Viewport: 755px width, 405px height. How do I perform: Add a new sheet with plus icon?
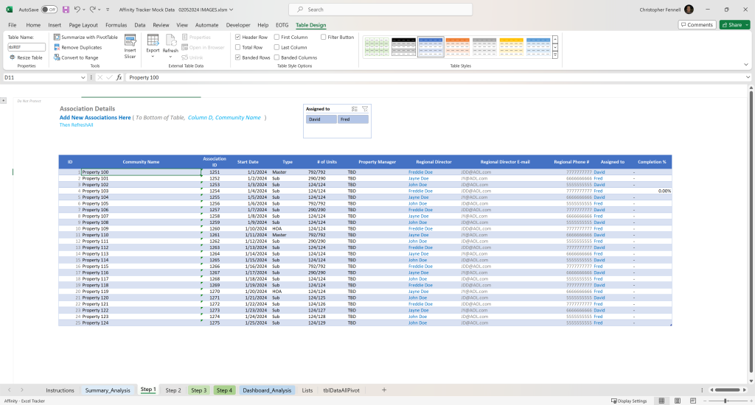tap(383, 390)
